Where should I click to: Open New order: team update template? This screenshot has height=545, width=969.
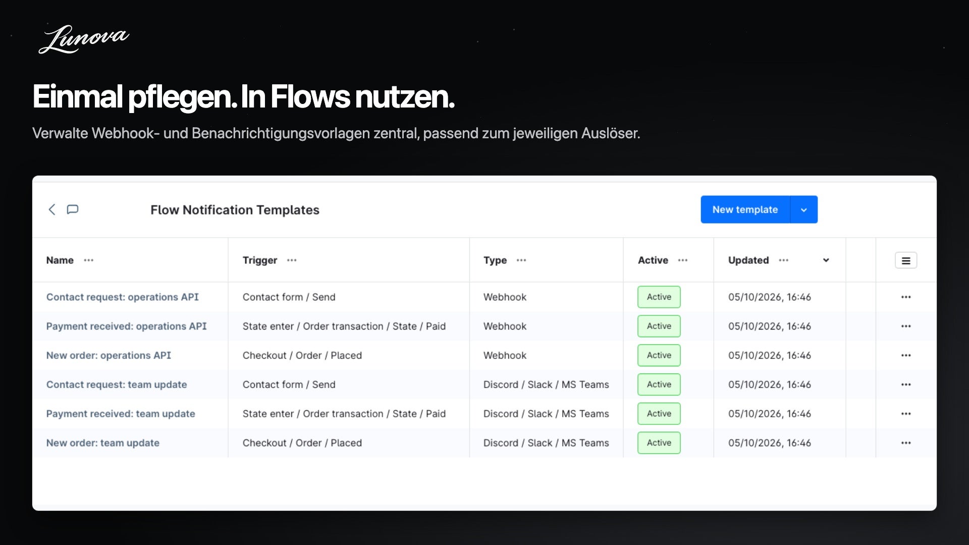coord(103,443)
